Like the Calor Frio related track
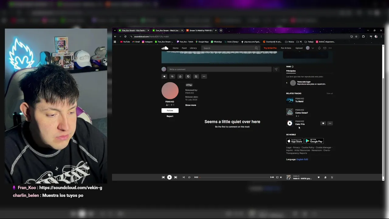Viewport: 389px width, 219px height. [323, 123]
